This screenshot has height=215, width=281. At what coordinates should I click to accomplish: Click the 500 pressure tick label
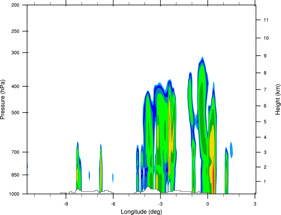coord(15,112)
